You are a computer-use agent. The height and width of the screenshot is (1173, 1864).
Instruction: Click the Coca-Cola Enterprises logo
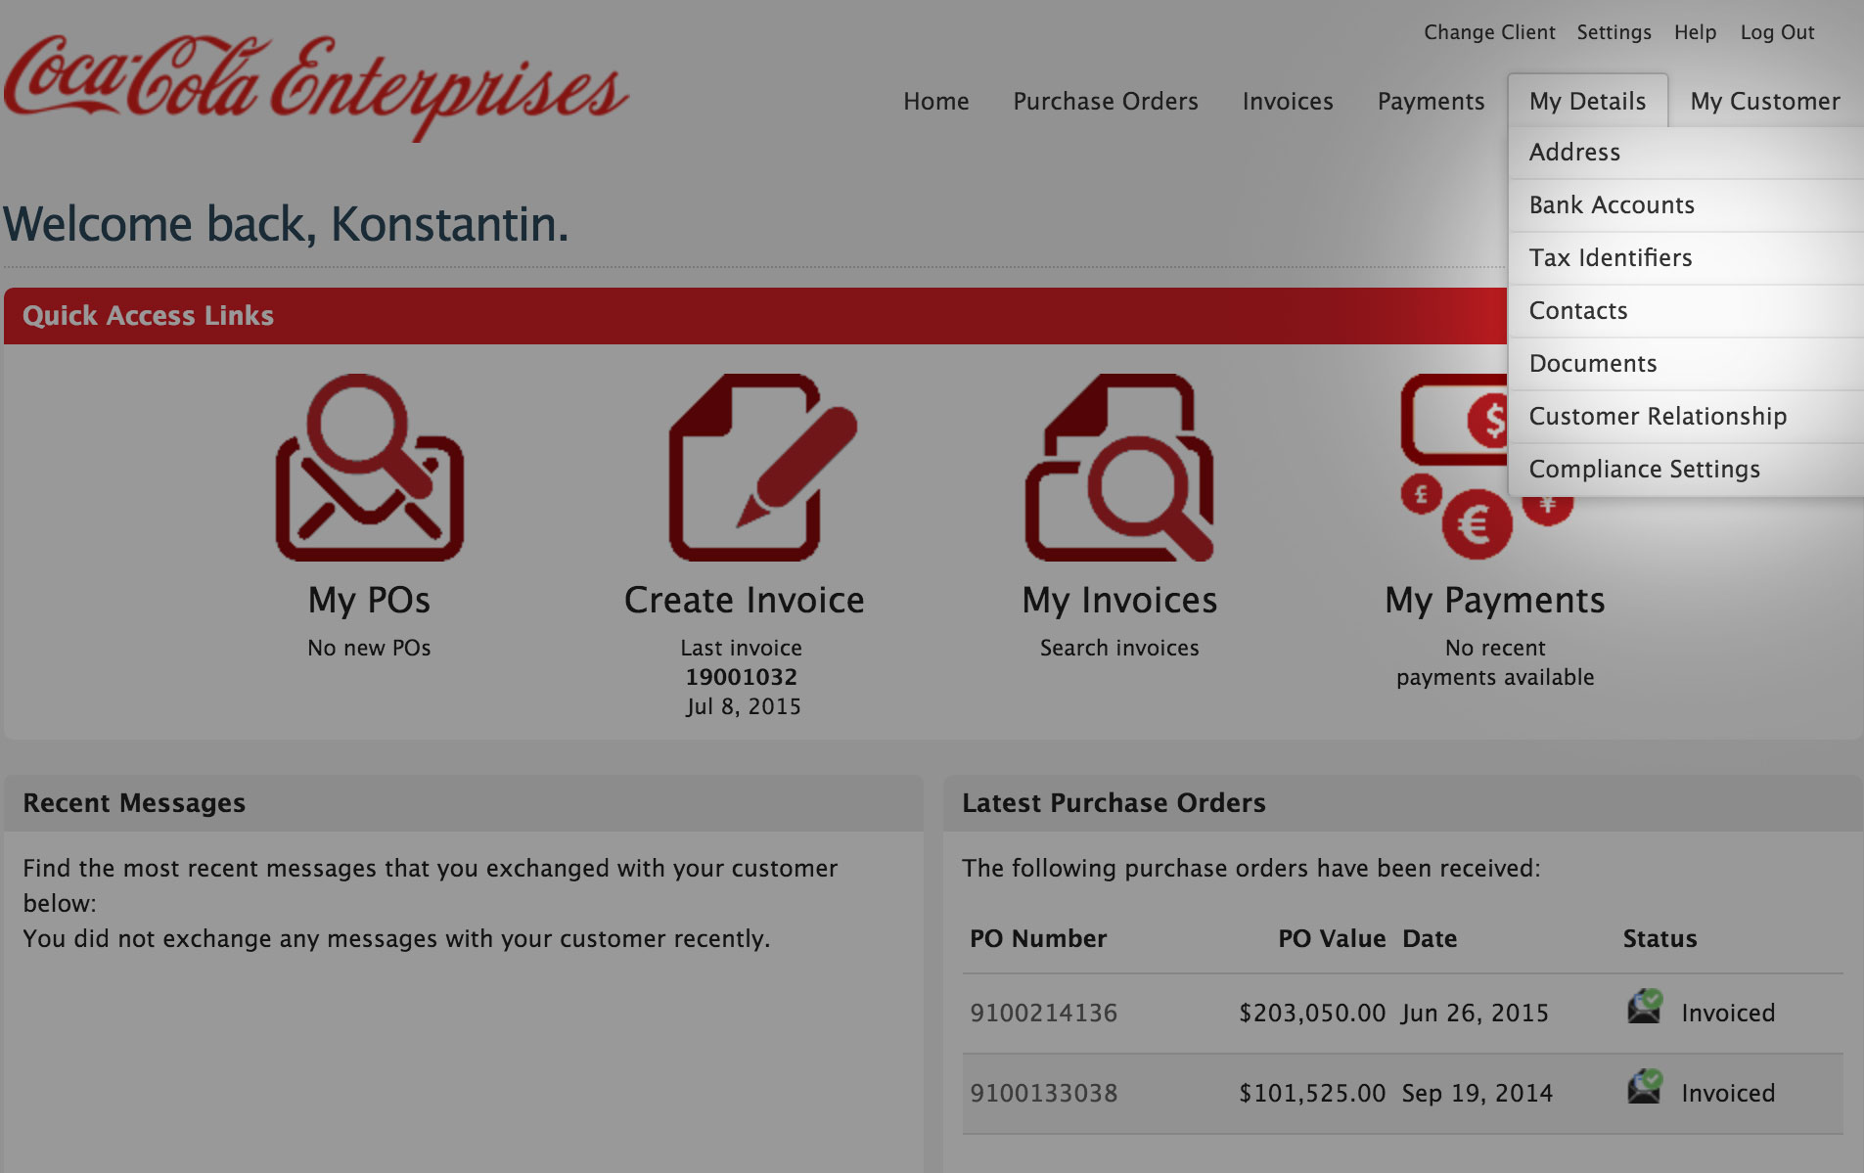pyautogui.click(x=316, y=87)
